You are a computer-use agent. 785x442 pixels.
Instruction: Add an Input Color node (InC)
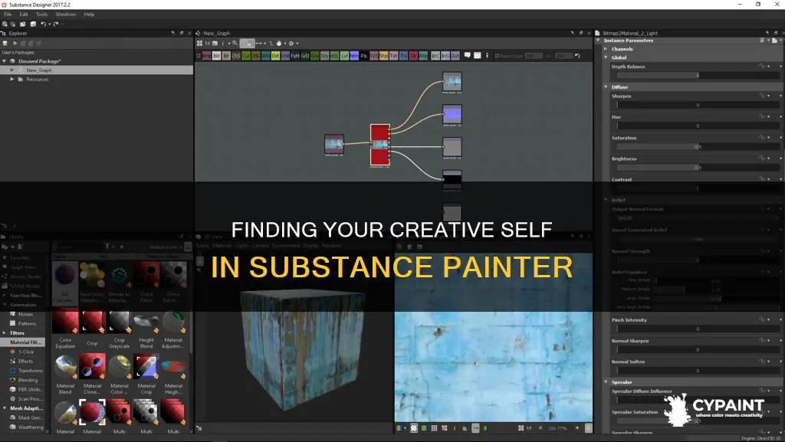click(435, 56)
